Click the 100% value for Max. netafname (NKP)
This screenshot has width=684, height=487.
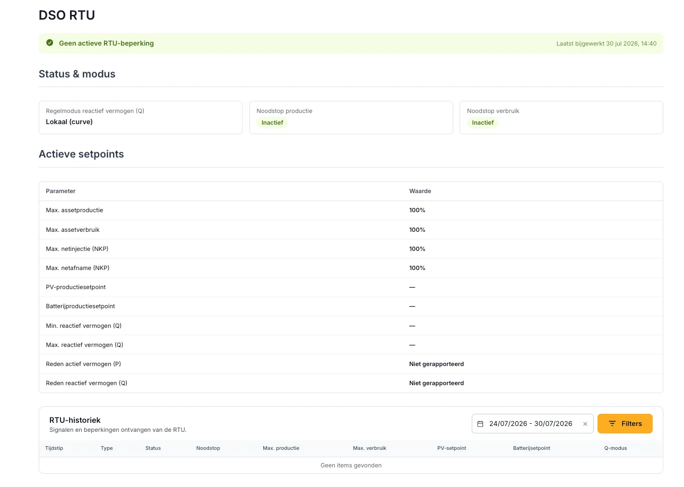click(417, 268)
